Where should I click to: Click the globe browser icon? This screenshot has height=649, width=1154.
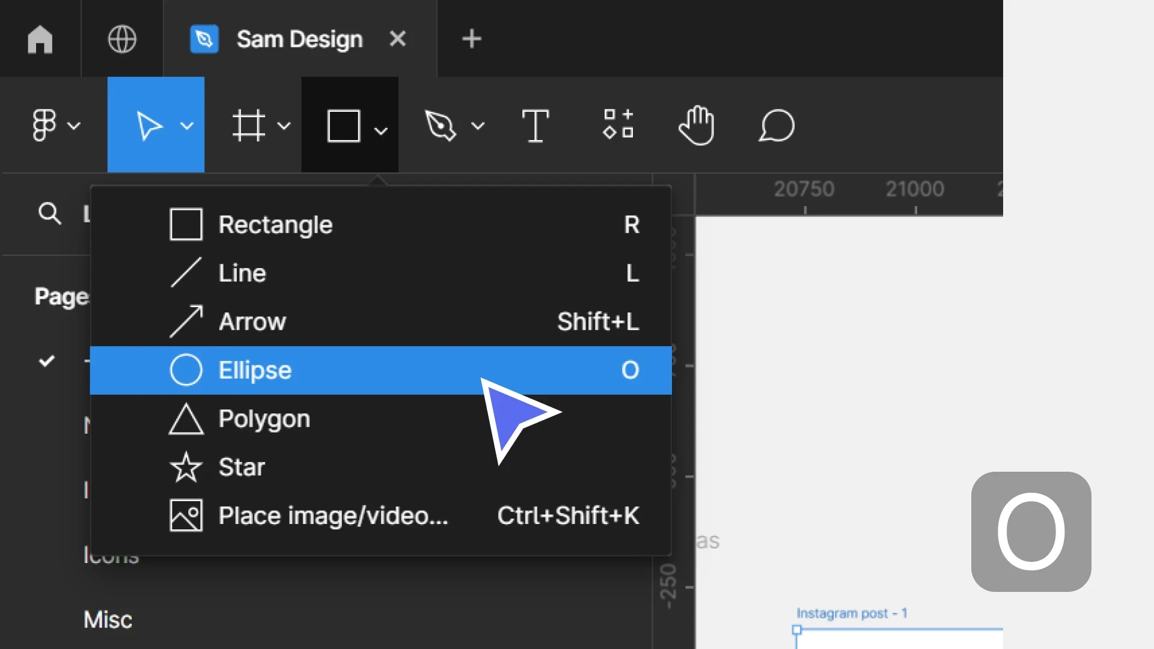(x=122, y=39)
